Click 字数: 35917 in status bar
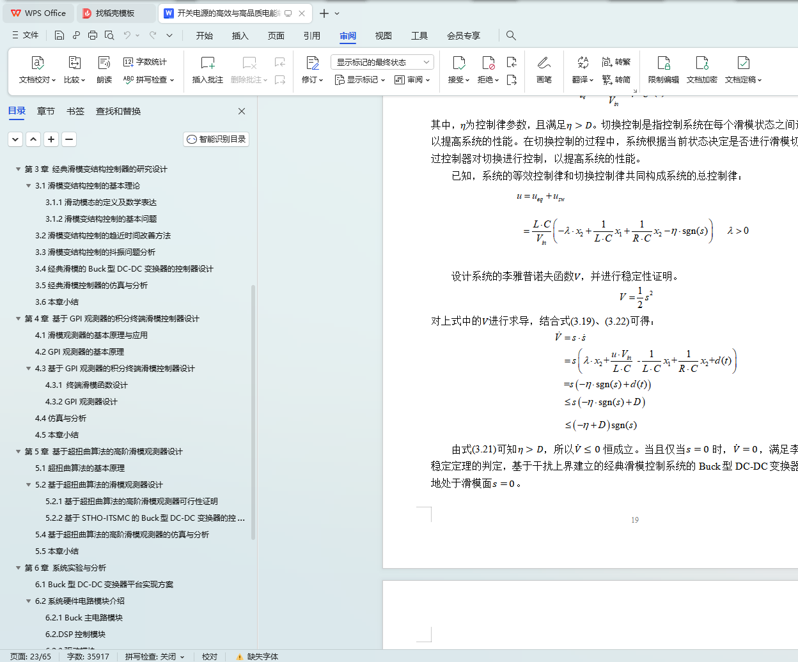798x662 pixels. (x=88, y=656)
